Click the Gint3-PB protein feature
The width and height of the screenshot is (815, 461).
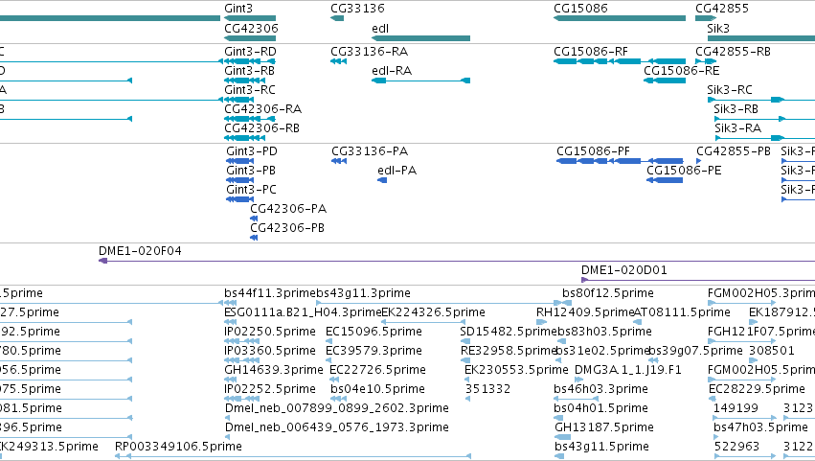[240, 180]
